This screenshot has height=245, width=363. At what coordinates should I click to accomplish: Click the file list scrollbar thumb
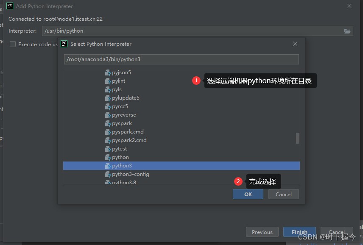tap(298, 138)
